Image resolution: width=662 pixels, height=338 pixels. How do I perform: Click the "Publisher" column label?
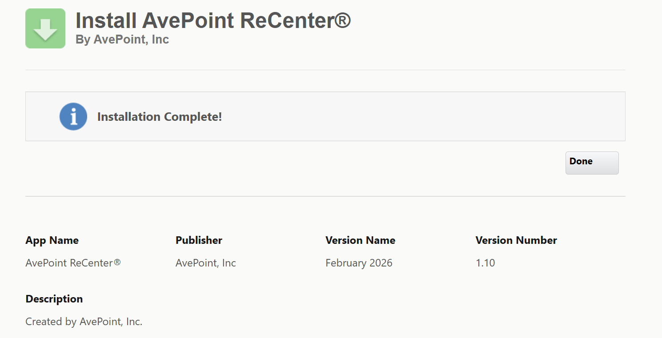pos(199,240)
